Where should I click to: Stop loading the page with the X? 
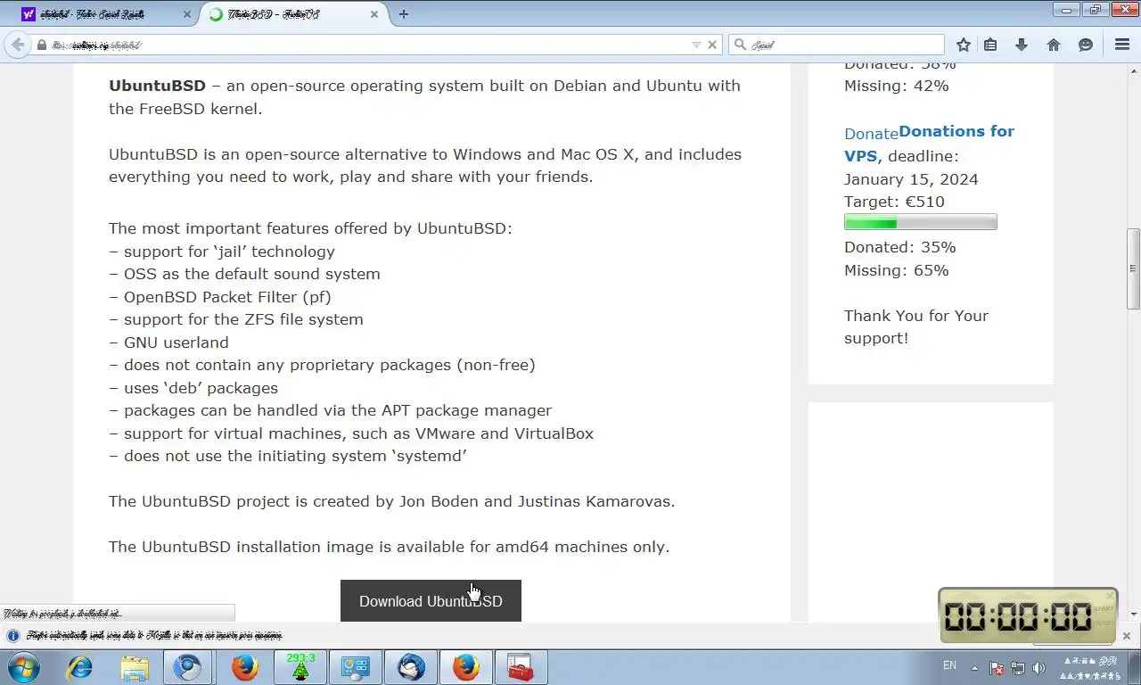click(712, 45)
